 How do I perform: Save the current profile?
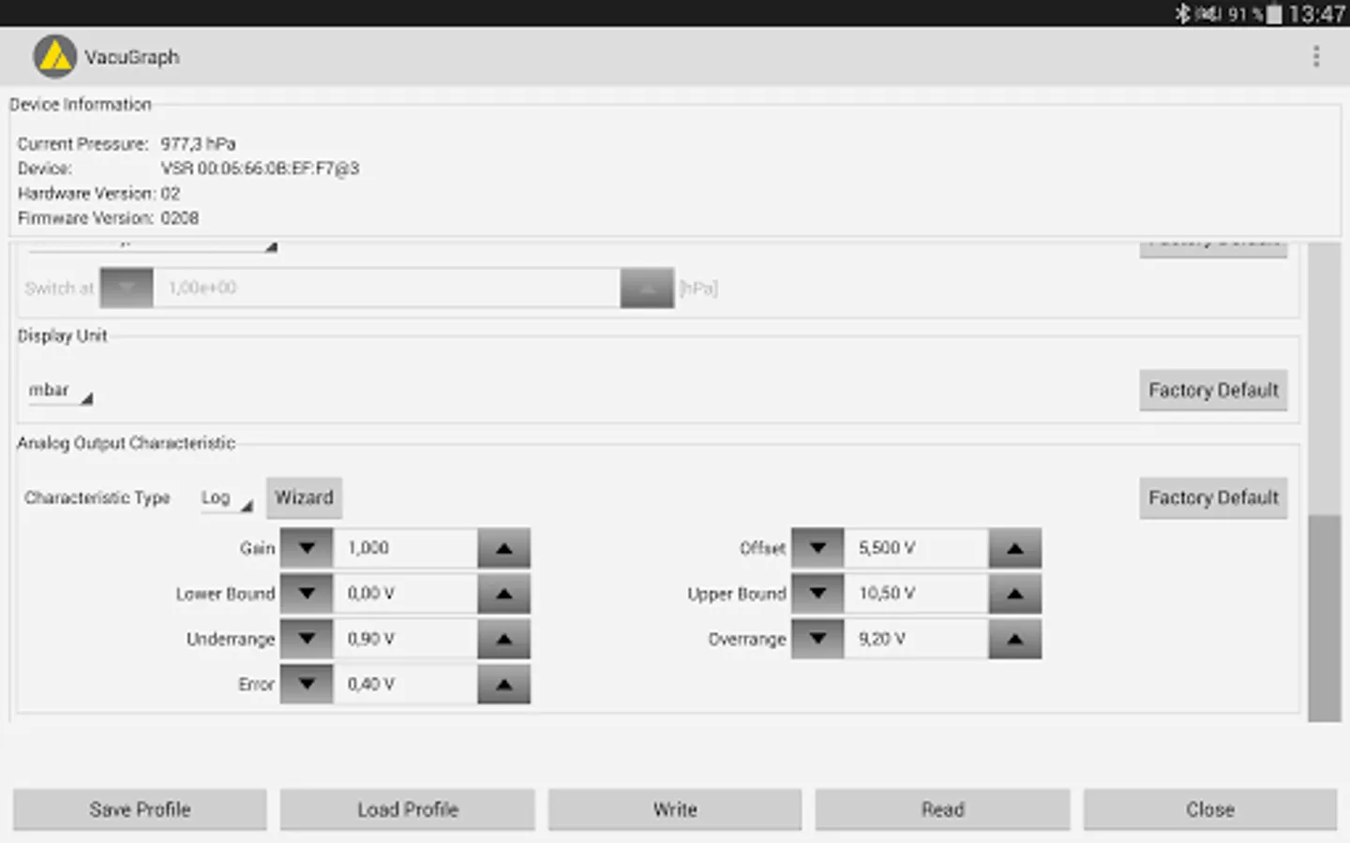[x=139, y=809]
